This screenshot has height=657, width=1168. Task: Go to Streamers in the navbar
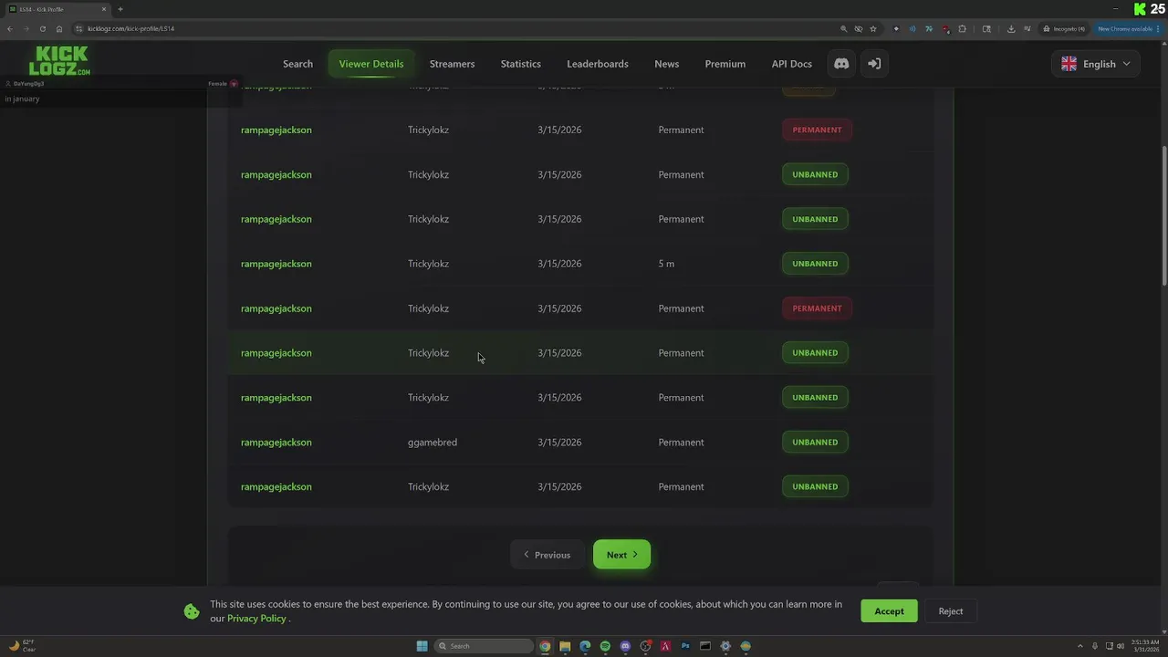coord(452,64)
